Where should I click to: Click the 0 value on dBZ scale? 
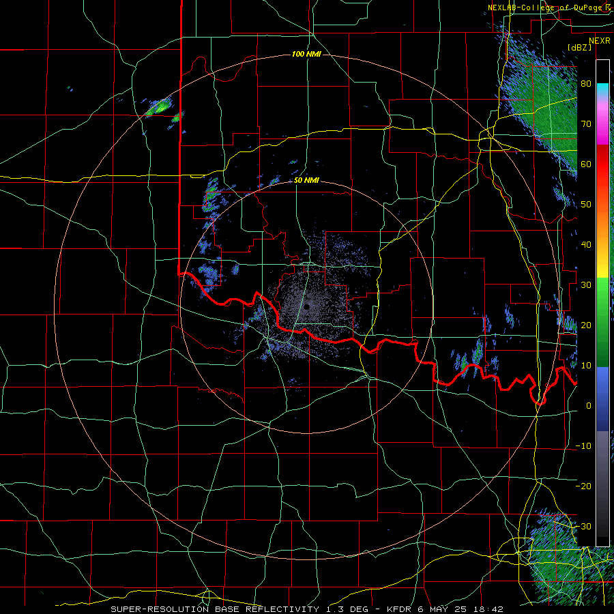(x=589, y=406)
